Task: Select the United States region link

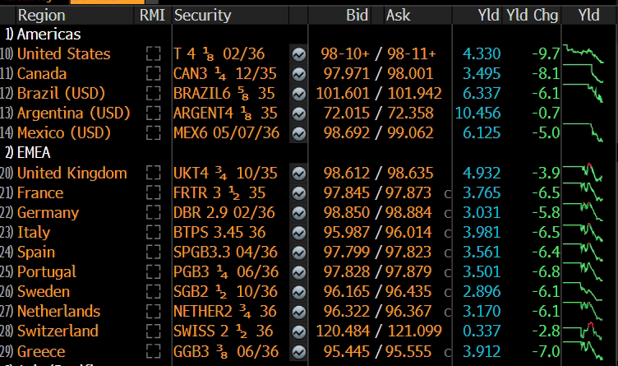Action: click(x=64, y=53)
